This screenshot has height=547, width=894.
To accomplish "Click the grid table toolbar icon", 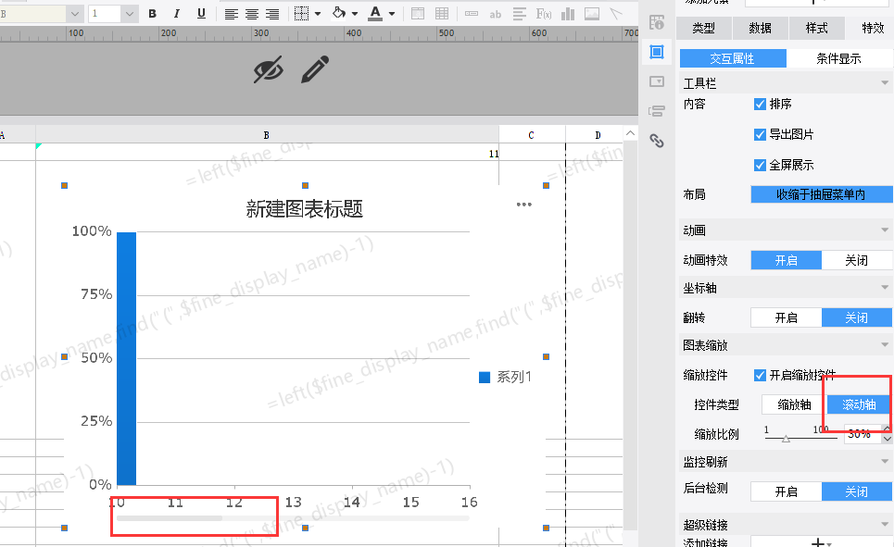I will click(442, 14).
